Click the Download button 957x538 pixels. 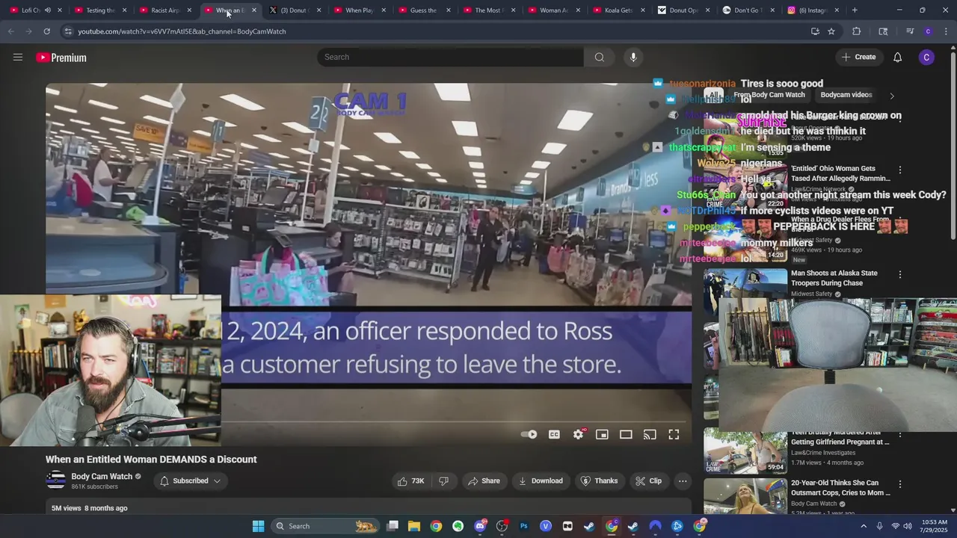[541, 481]
